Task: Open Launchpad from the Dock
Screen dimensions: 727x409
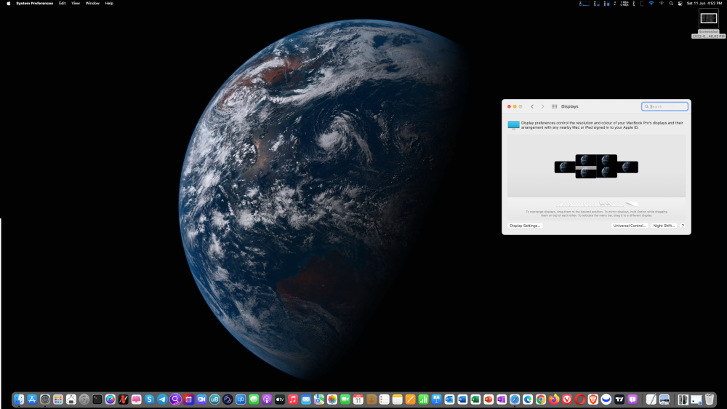Action: pyautogui.click(x=58, y=400)
